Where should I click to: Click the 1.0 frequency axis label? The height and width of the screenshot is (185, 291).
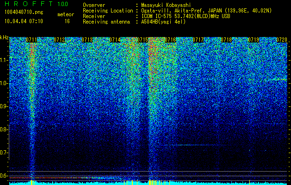4,83
